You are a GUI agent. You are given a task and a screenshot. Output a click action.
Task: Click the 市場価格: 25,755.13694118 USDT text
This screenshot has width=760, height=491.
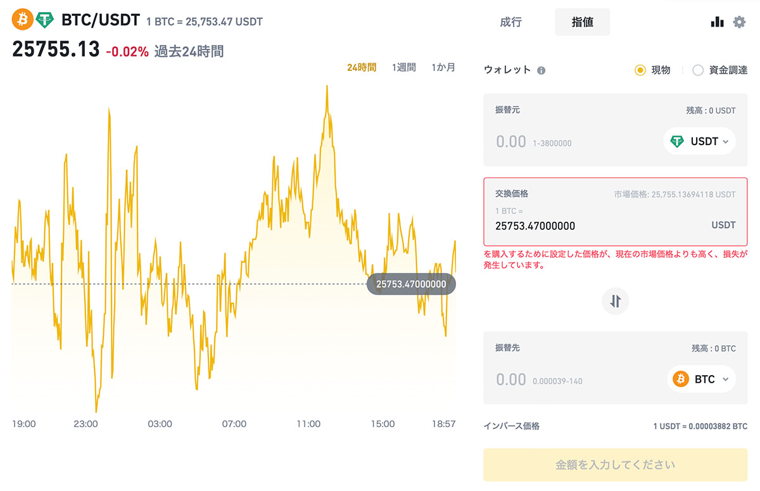(x=675, y=194)
